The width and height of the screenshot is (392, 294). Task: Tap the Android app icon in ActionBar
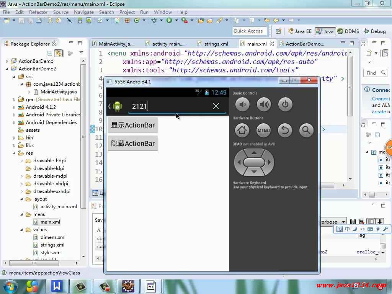[x=117, y=106]
